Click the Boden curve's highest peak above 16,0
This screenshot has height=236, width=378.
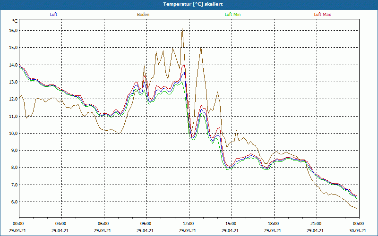[182, 28]
